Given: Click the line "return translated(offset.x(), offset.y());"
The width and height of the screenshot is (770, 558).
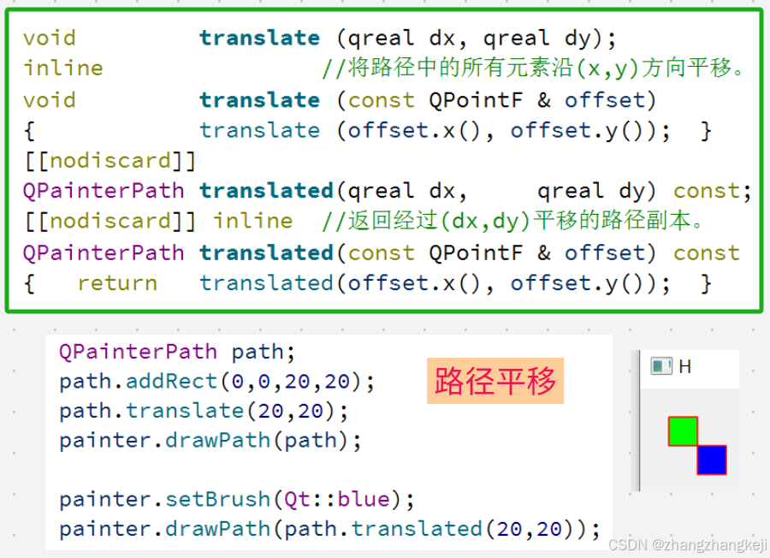Looking at the screenshot, I should pos(374,284).
